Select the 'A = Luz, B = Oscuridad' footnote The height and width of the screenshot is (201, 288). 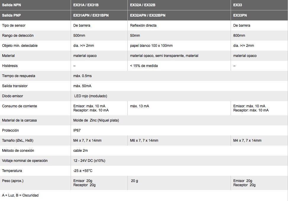(20, 195)
